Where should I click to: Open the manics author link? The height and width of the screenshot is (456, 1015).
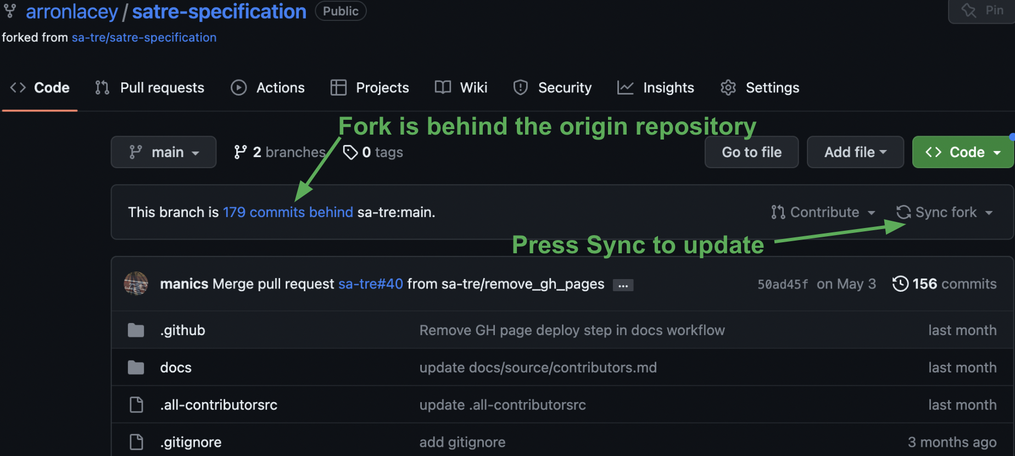(184, 284)
